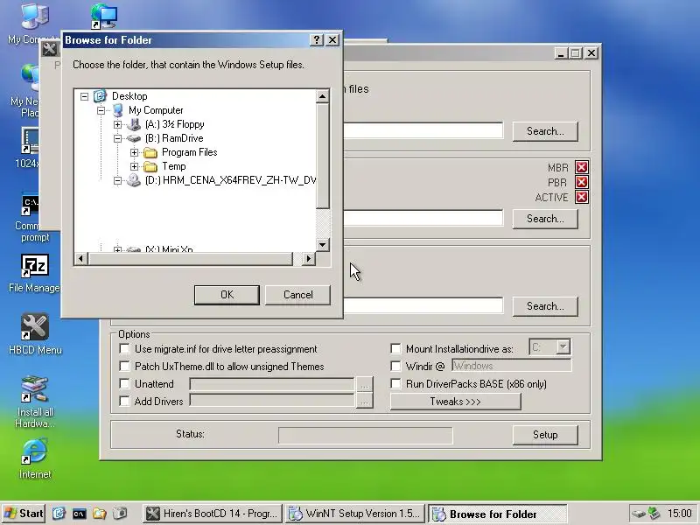Click OK in Browse for Folder
The height and width of the screenshot is (525, 700).
click(227, 295)
